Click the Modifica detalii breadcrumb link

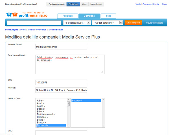(56, 30)
